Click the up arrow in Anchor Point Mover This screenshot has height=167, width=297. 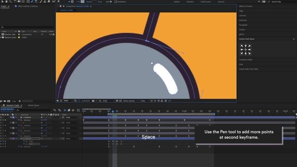pos(245,46)
